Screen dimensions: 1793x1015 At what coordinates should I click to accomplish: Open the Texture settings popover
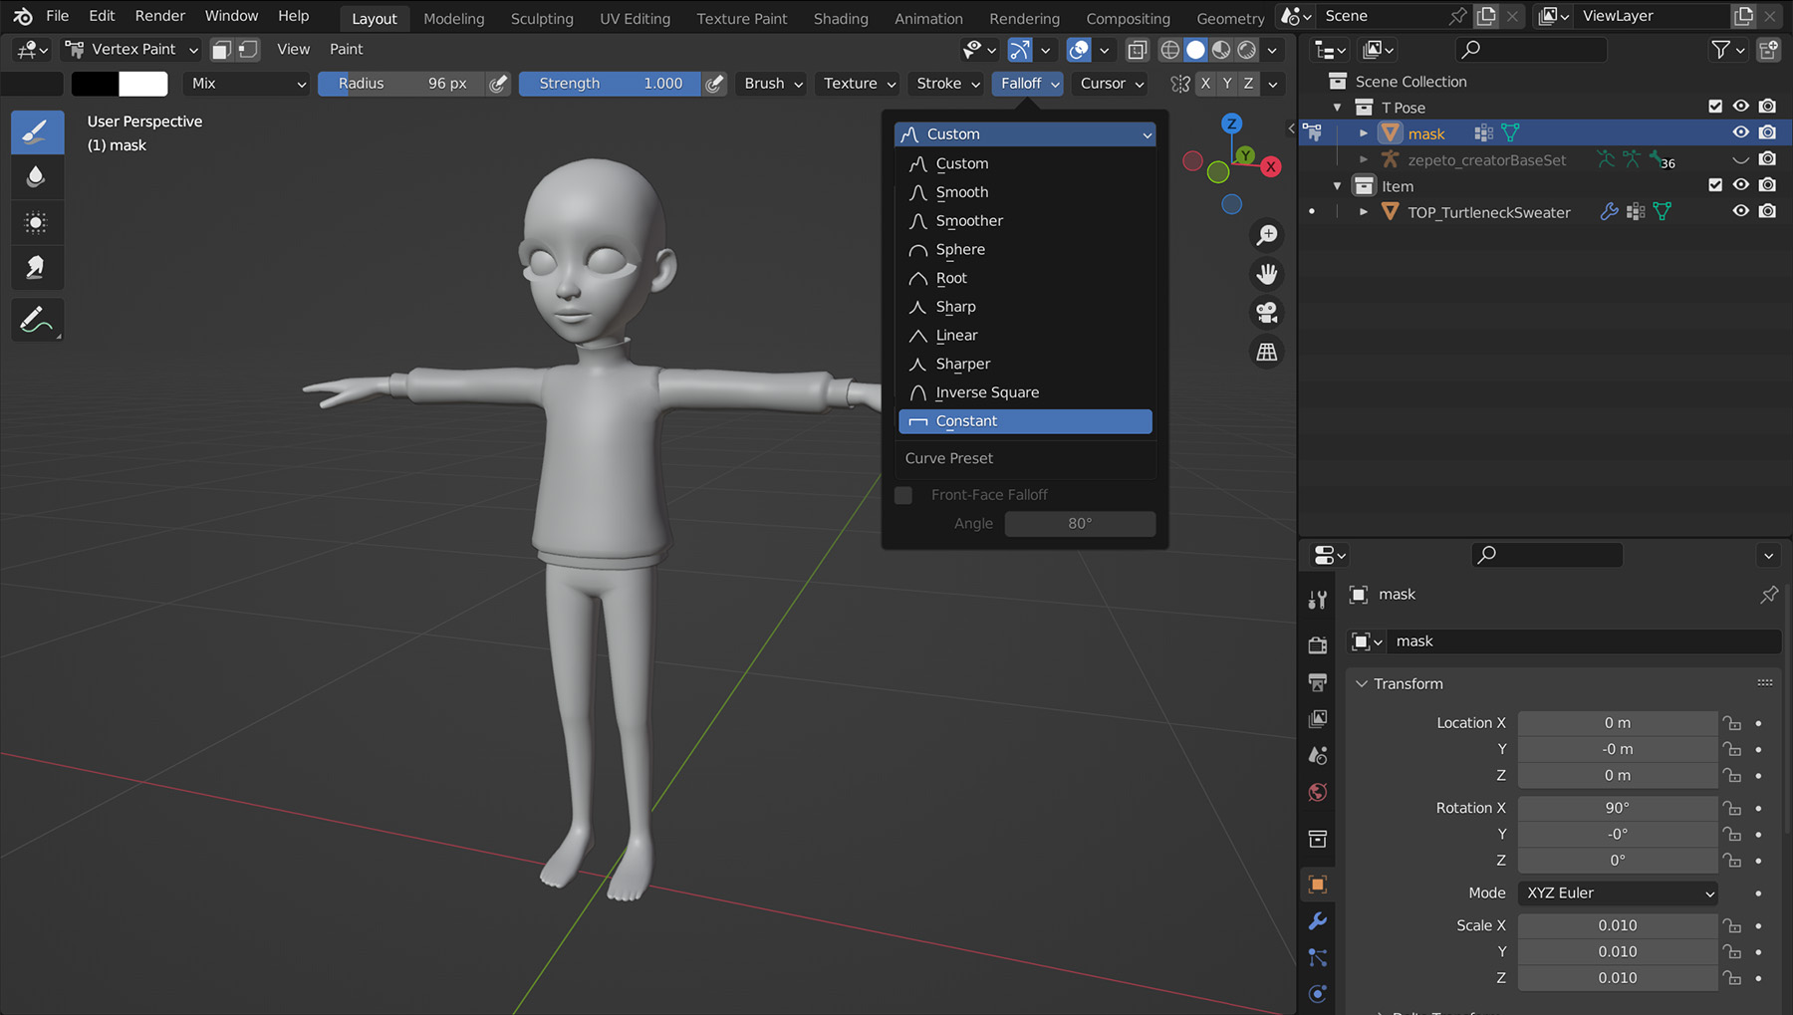[x=859, y=84]
